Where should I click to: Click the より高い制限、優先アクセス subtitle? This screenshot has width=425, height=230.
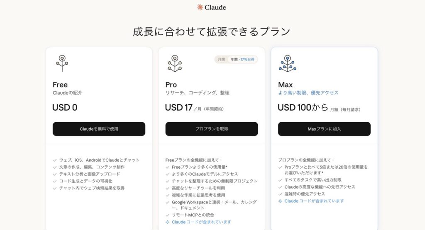pos(308,93)
